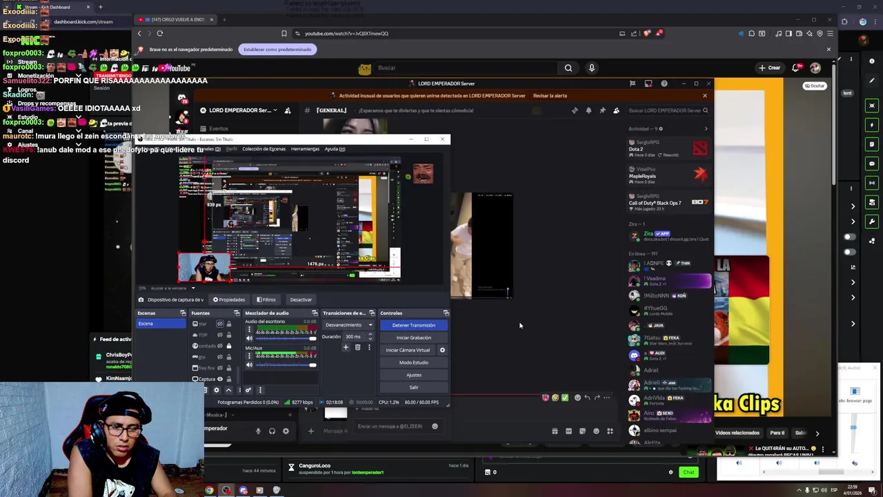Click Iniciar Cámara Virtual in OBS
Viewport: 883px width, 497px height.
(408, 350)
